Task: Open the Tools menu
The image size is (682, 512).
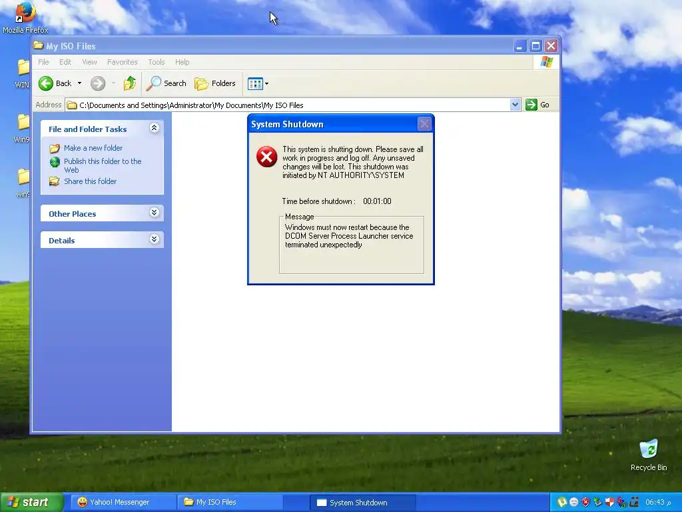Action: (156, 62)
